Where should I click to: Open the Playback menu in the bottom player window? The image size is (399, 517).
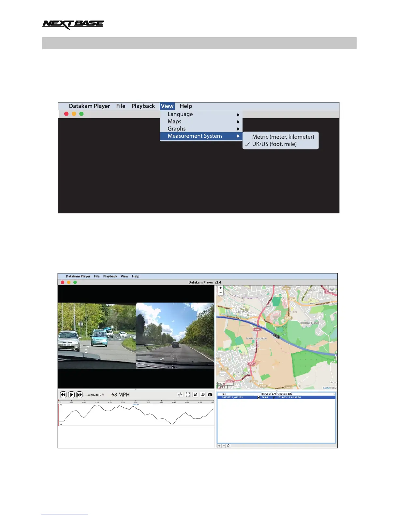(110, 276)
